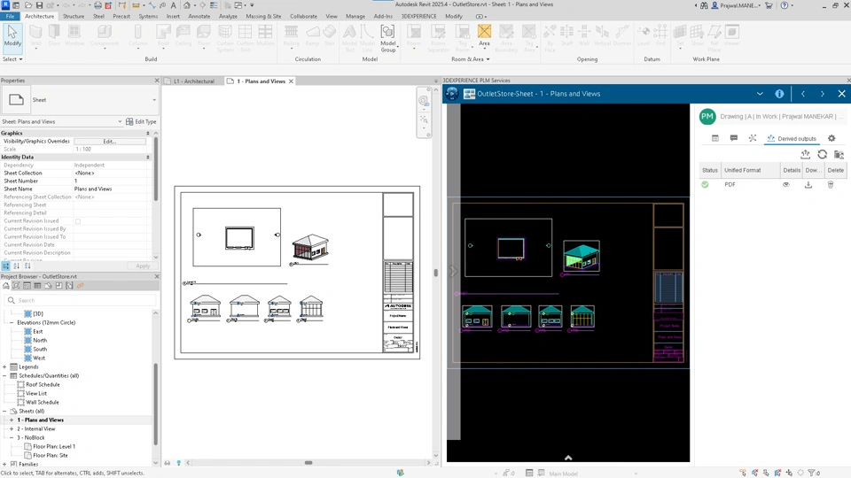The image size is (851, 478).
Task: Open the settings gear in 3DEXPERIENCE panel
Action: [831, 138]
